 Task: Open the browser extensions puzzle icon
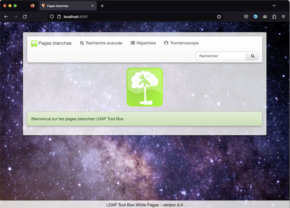click(274, 16)
